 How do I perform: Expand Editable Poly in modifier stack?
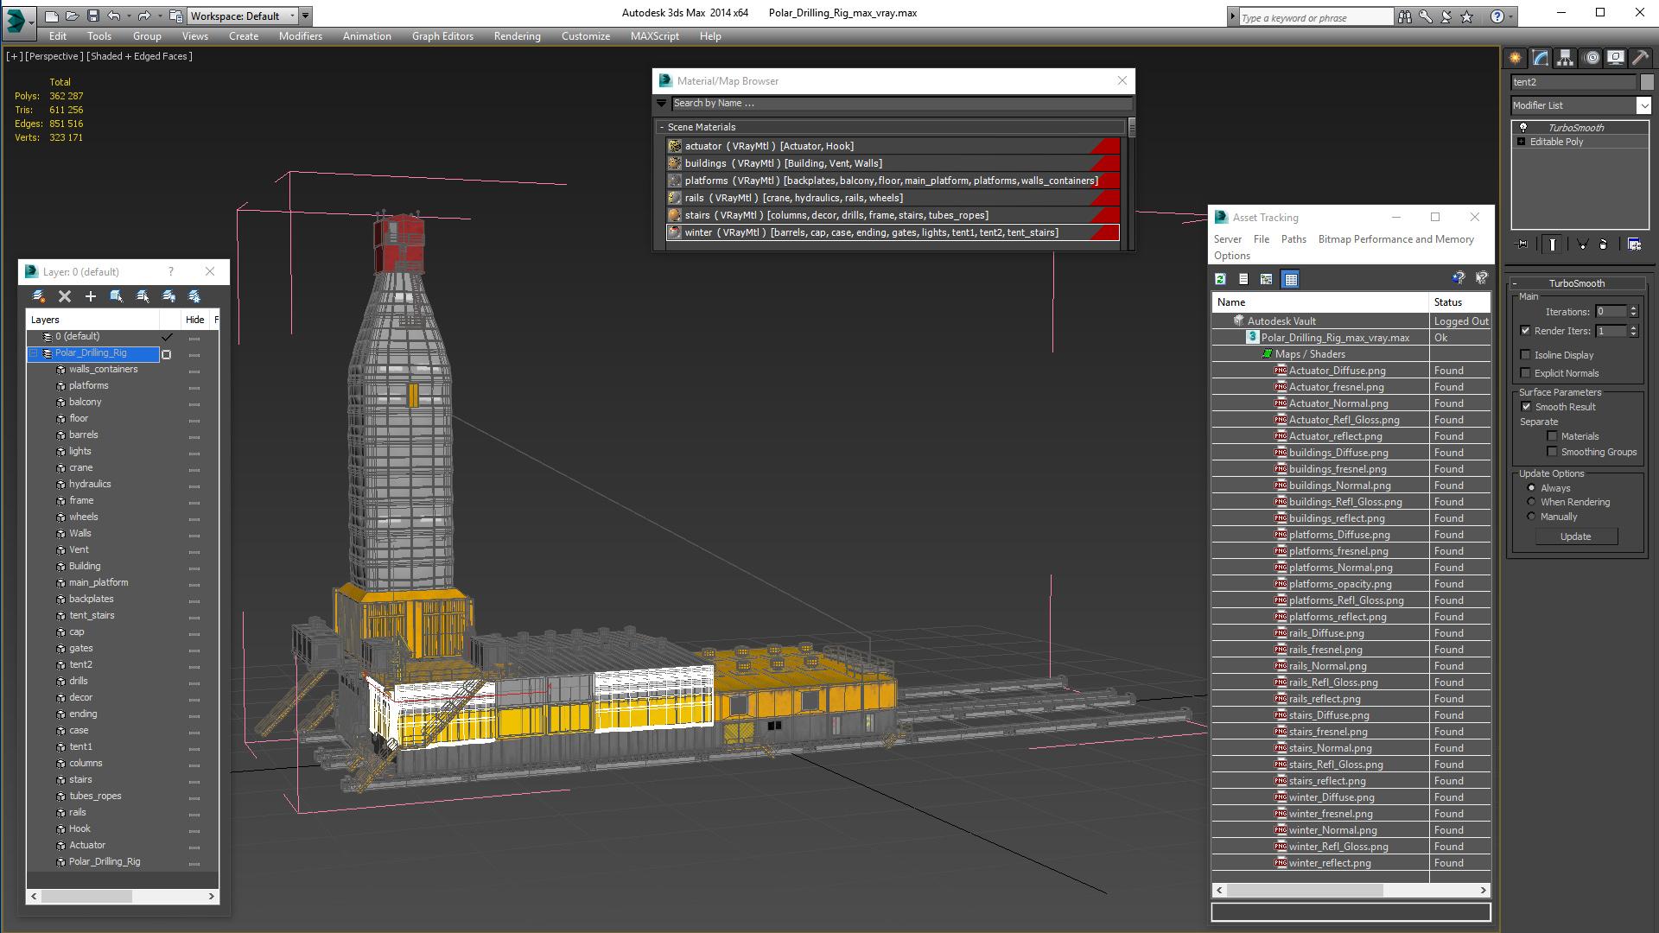1521,142
